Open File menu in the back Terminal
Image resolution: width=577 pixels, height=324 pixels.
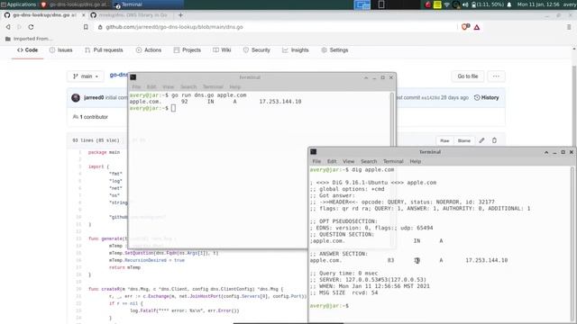tap(136, 86)
